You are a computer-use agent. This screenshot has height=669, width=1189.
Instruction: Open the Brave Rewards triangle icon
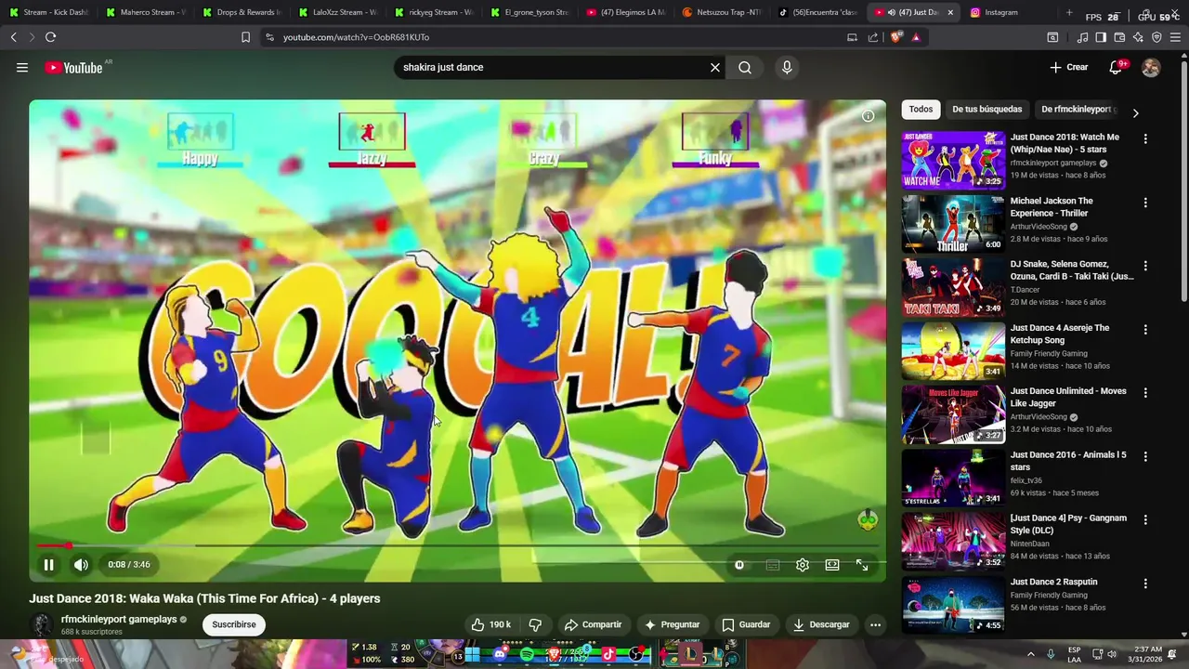916,37
